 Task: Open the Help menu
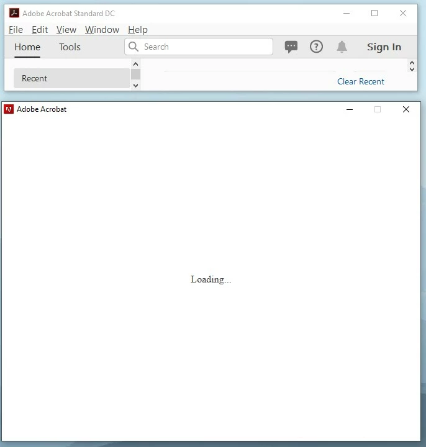tap(138, 30)
